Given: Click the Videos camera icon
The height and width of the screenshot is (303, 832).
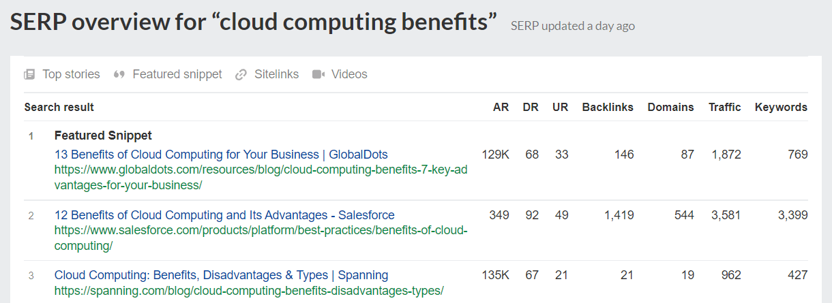Looking at the screenshot, I should 318,74.
